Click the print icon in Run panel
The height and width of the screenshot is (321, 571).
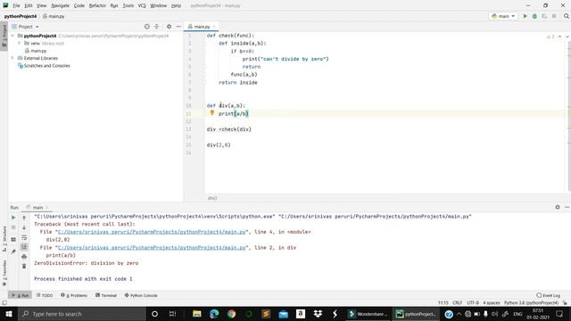tap(24, 257)
